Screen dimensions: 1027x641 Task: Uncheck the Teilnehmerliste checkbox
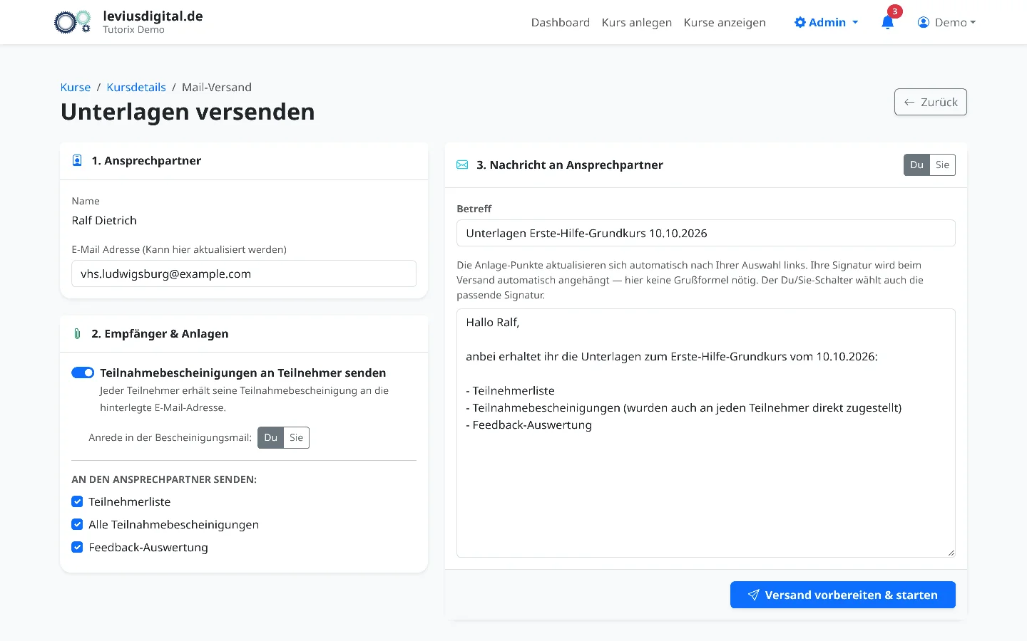[77, 501]
